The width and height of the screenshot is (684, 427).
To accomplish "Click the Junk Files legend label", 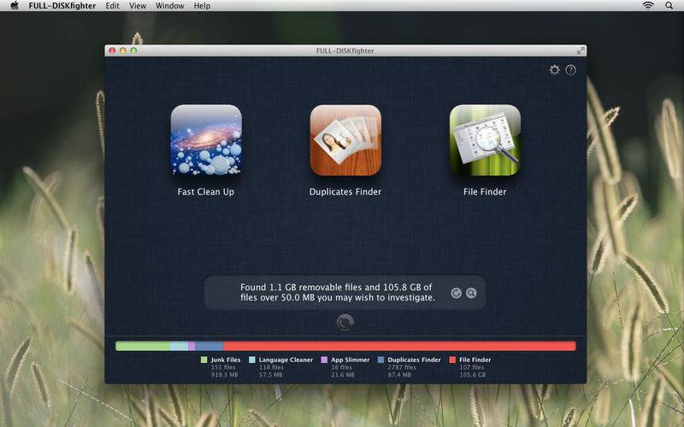I will [x=225, y=360].
